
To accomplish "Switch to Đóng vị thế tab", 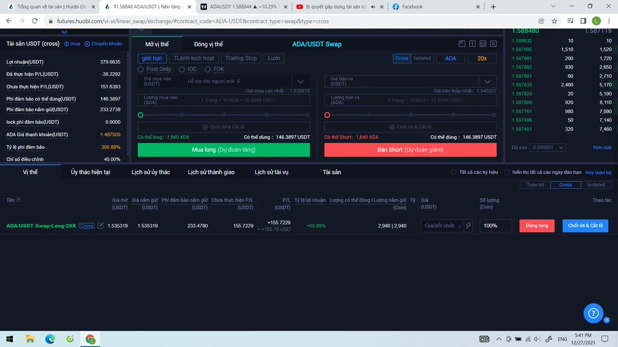I will [209, 44].
